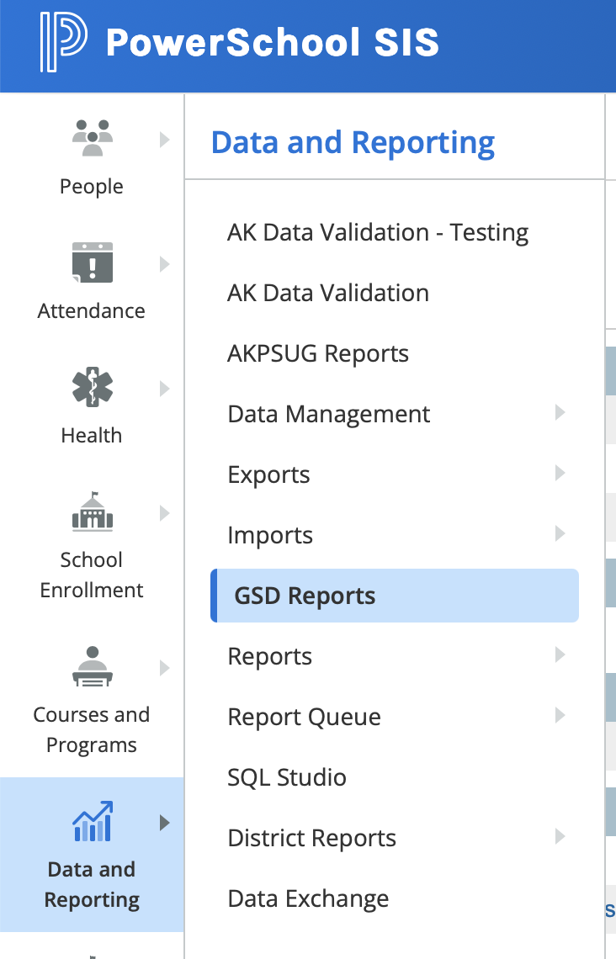Select AK Data Validation - Testing

(x=378, y=232)
